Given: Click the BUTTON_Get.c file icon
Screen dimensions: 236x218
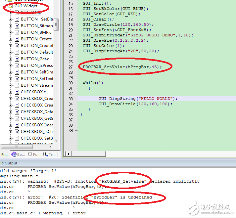Looking at the screenshot, I should click(17, 59).
